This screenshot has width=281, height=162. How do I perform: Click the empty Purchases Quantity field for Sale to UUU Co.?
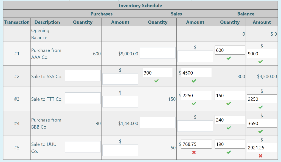tap(83, 147)
